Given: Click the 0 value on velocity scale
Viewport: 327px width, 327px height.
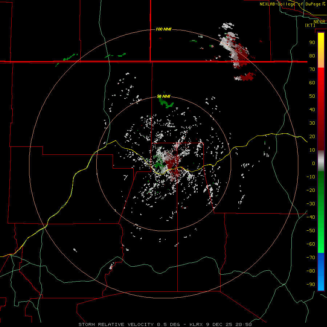Looking at the screenshot, I should (314, 163).
